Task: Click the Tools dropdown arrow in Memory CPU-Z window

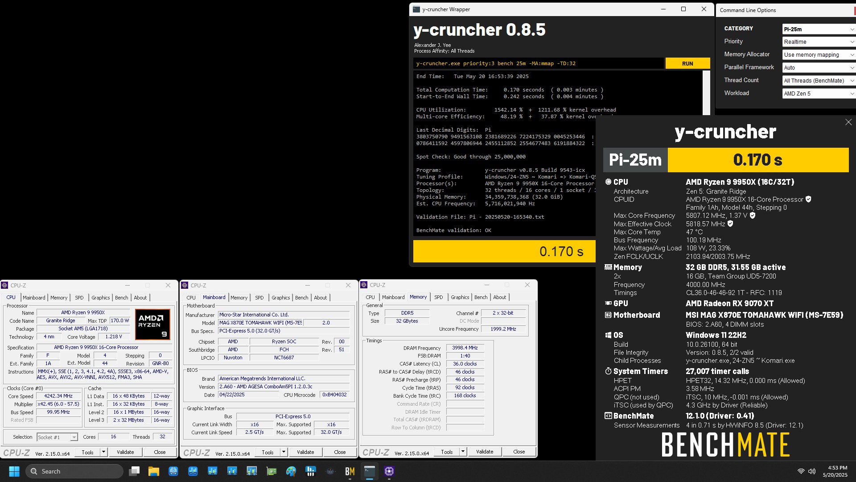Action: 463,452
